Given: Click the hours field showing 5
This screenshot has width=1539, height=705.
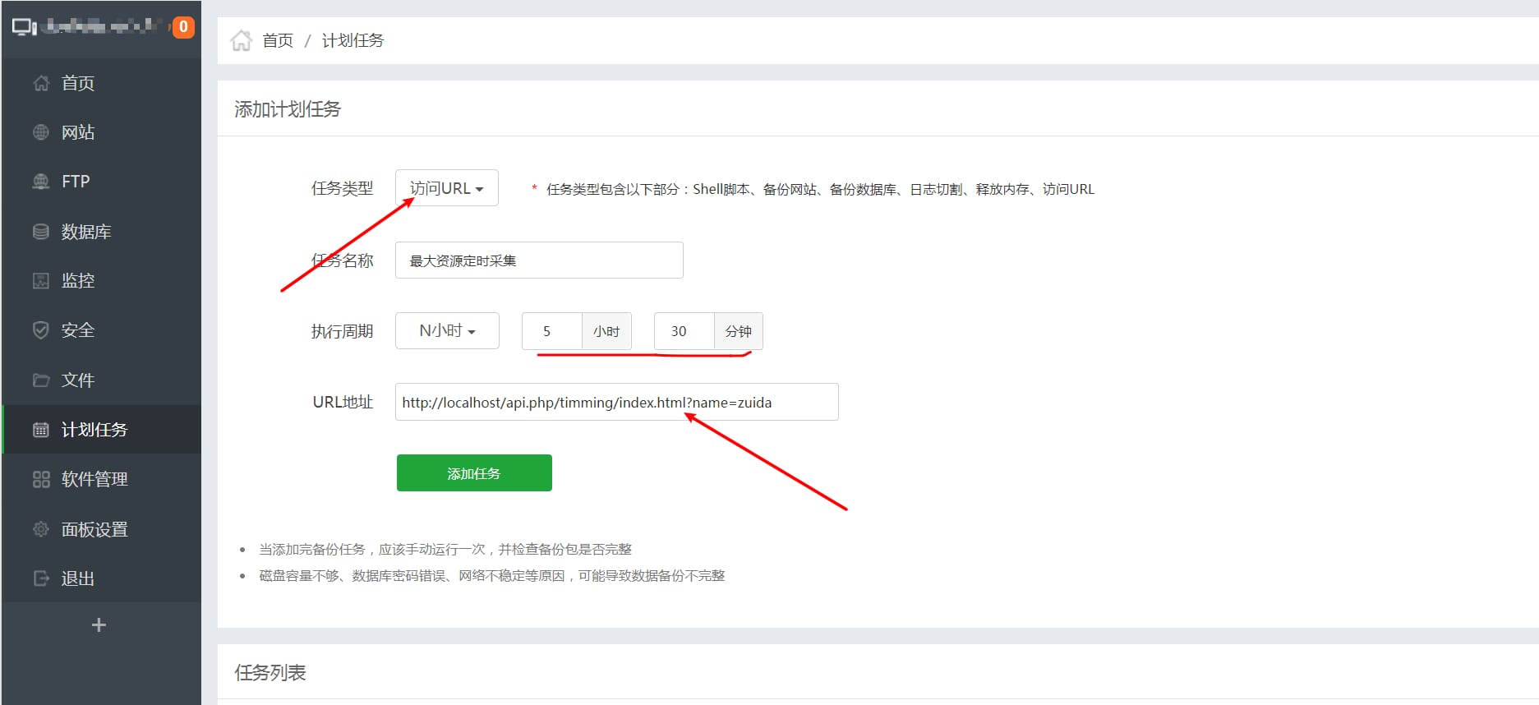Looking at the screenshot, I should pyautogui.click(x=551, y=331).
